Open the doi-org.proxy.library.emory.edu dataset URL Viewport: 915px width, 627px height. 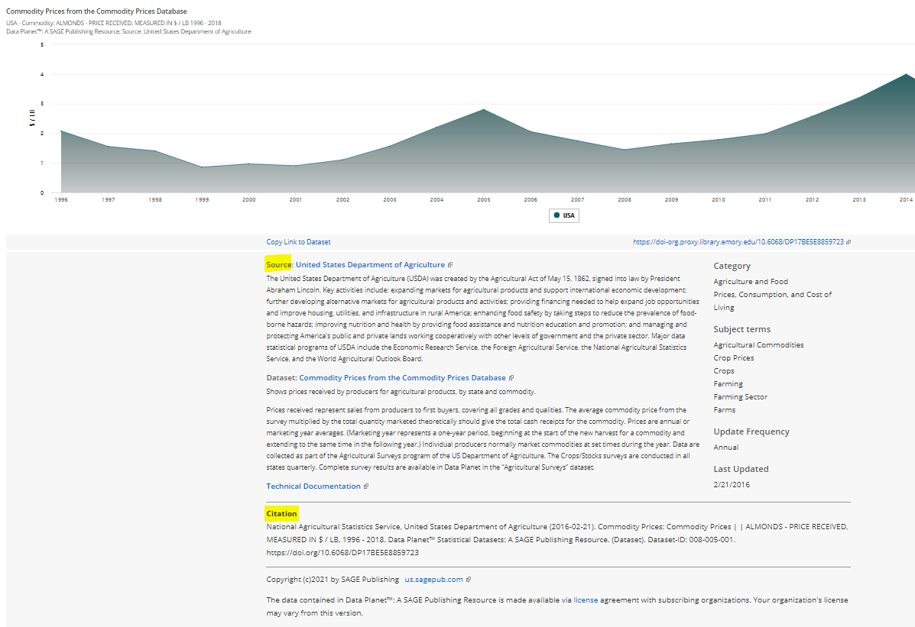[x=738, y=242]
